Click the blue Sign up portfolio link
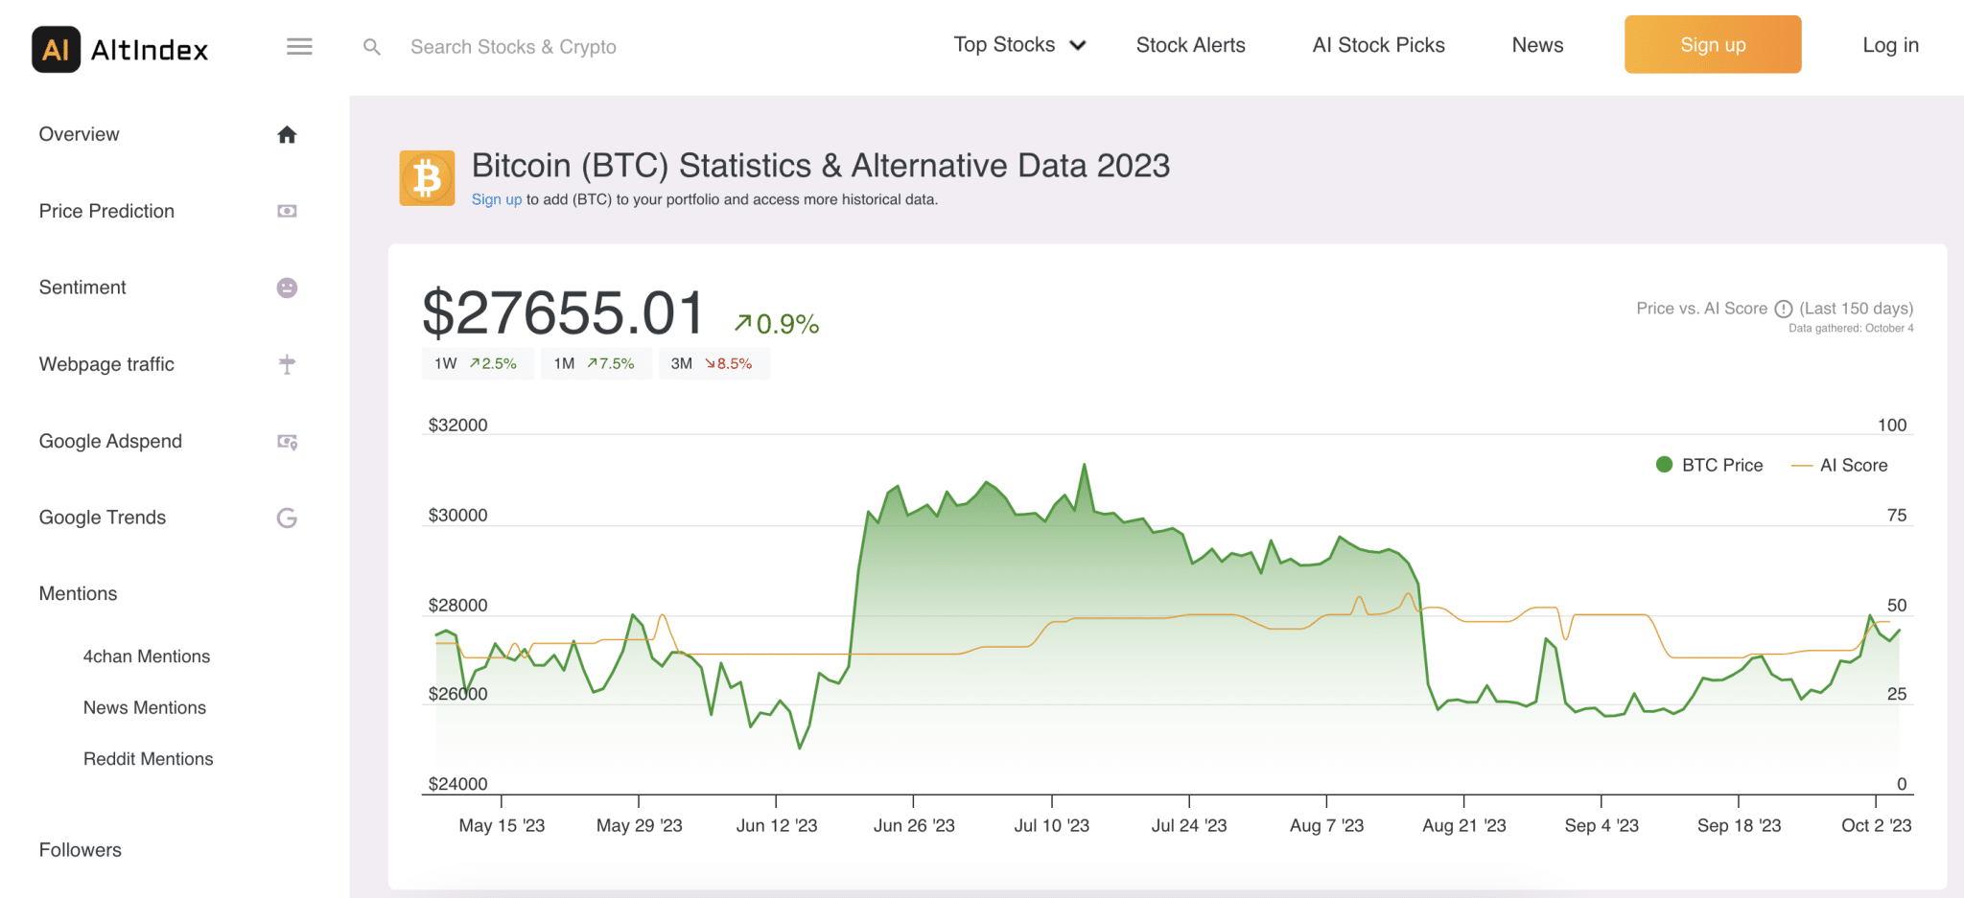Viewport: 1964px width, 898px height. point(496,199)
